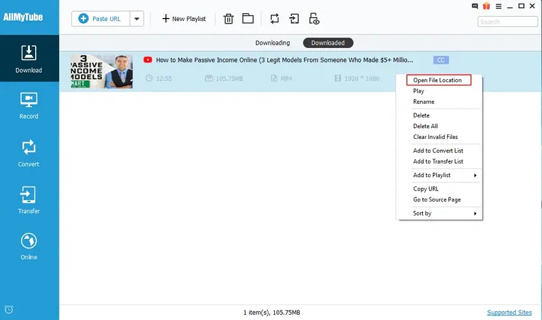Open the Record section in sidebar
This screenshot has width=542, height=320.
(x=29, y=106)
